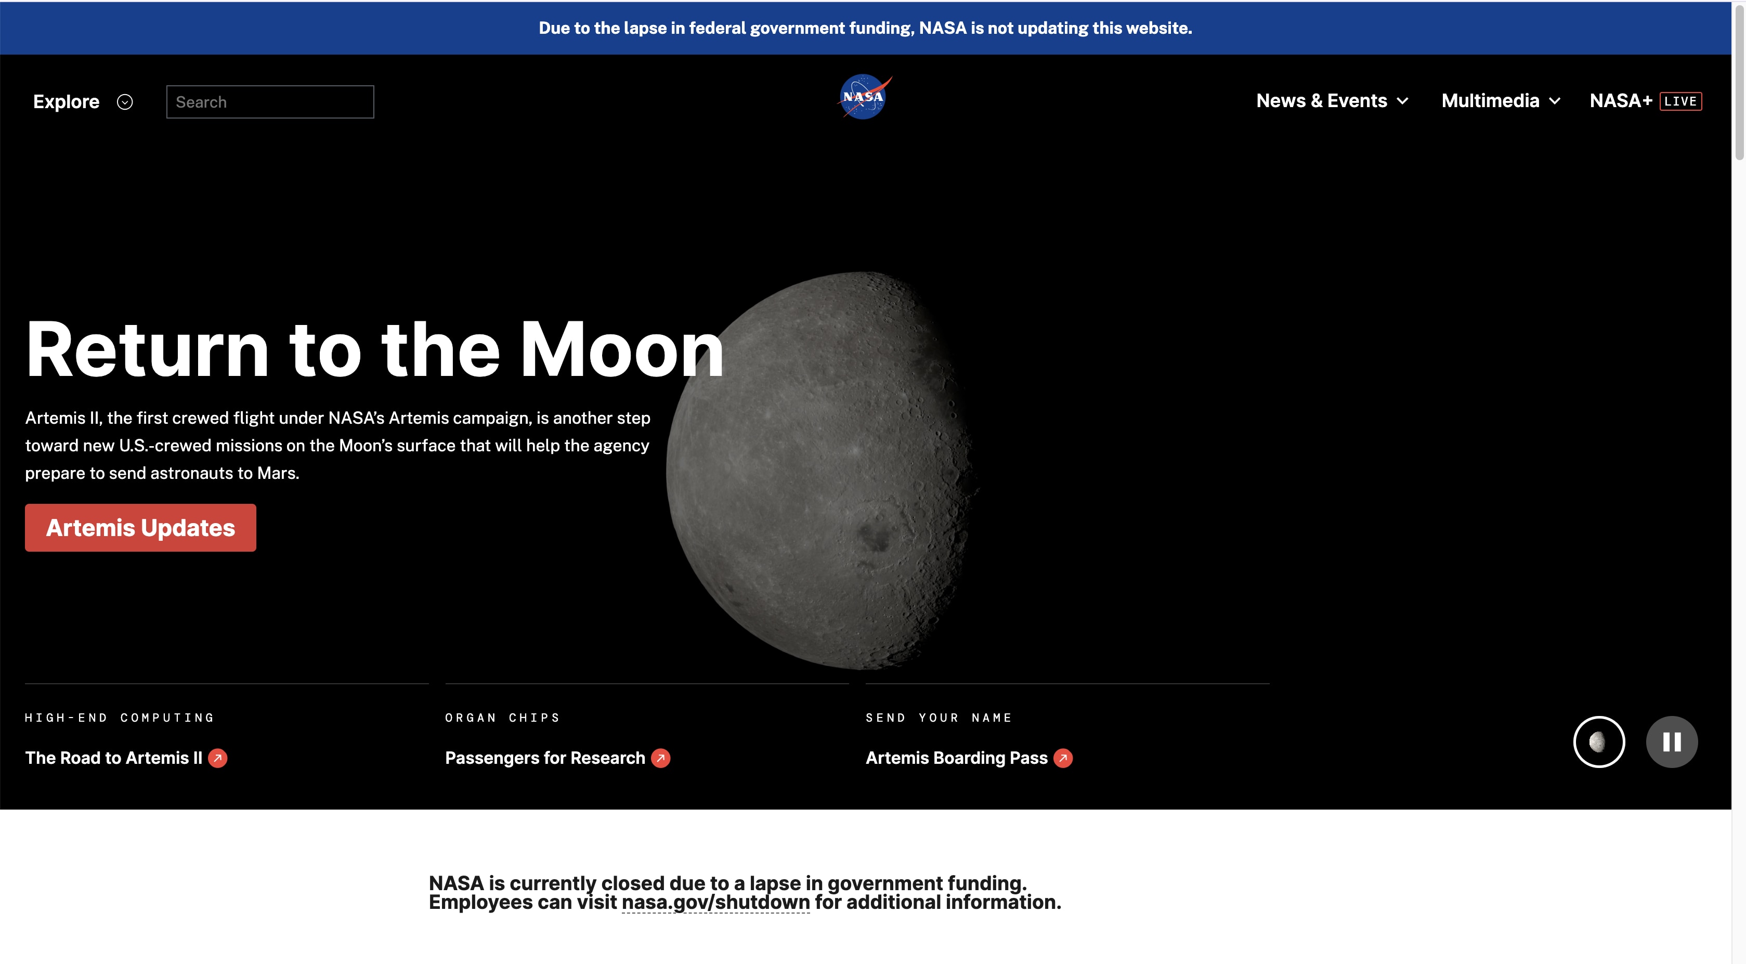Screen dimensions: 1746x964
Task: Click the NASA meatball logo
Action: click(x=864, y=98)
